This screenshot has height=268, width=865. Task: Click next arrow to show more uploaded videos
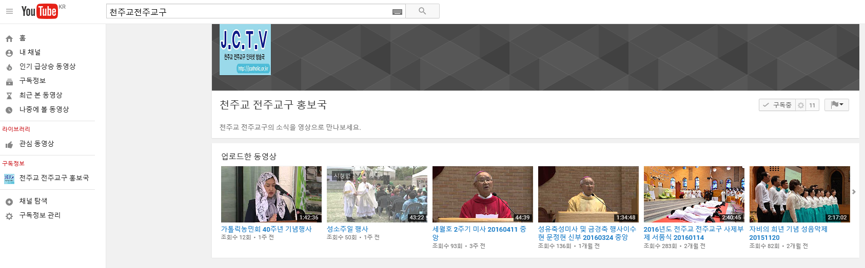pos(854,192)
